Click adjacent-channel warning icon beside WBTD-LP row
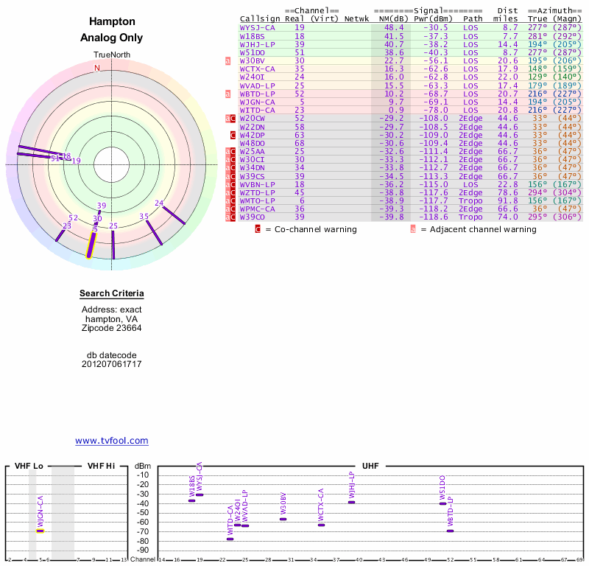The image size is (589, 566). click(228, 94)
